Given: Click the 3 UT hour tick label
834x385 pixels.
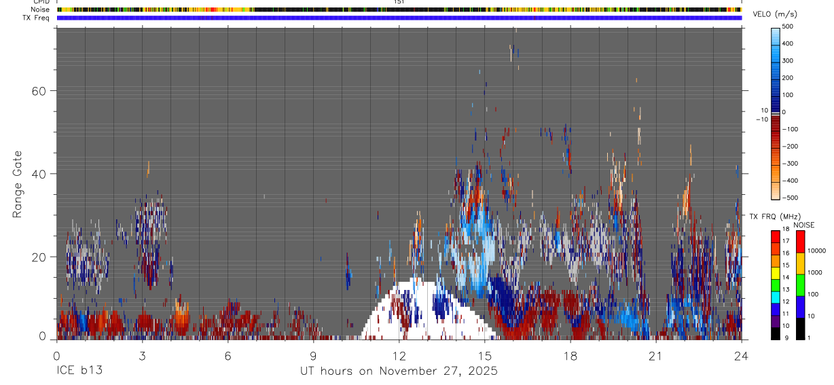Looking at the screenshot, I should [x=143, y=355].
